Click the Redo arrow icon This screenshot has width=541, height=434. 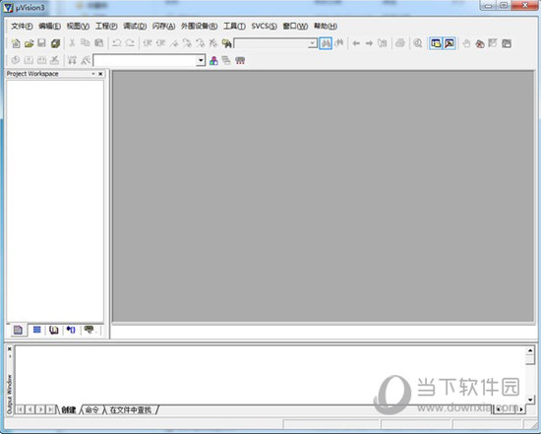pyautogui.click(x=130, y=43)
